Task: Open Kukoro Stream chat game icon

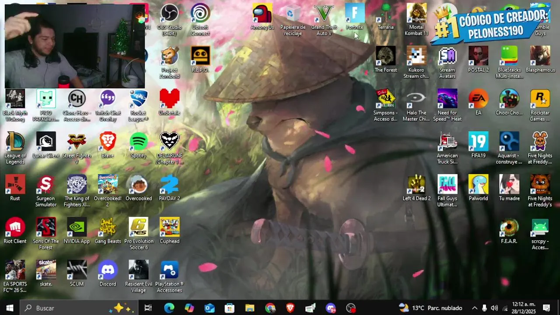Action: [x=416, y=63]
